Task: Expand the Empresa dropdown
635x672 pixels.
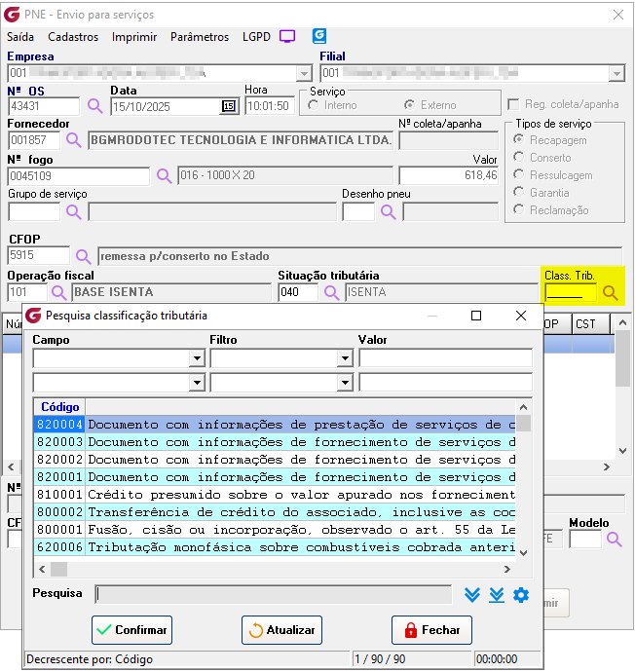Action: tap(304, 73)
